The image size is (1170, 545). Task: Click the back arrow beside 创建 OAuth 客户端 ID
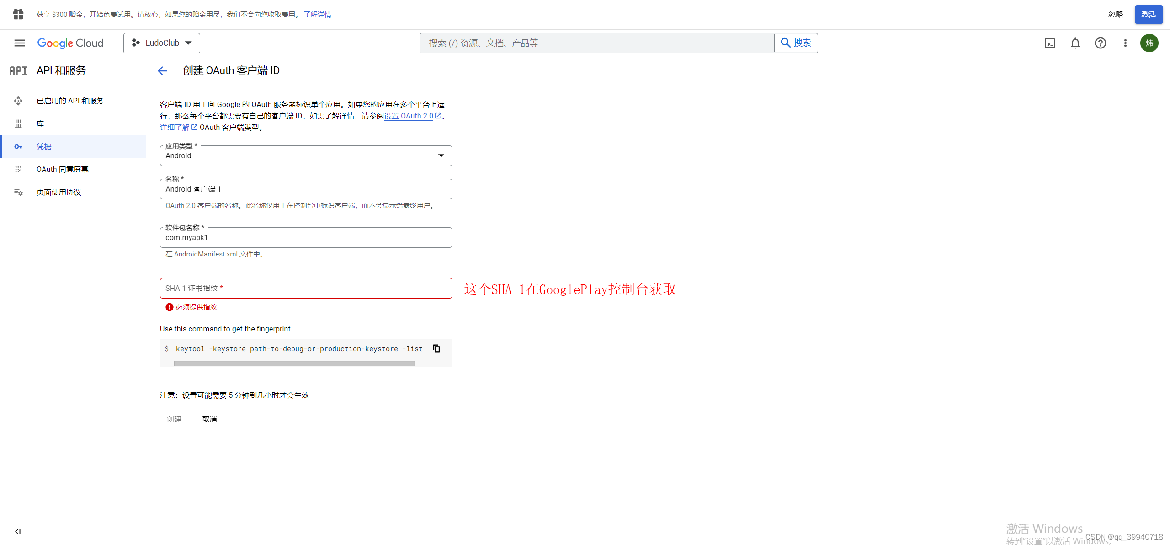[162, 71]
